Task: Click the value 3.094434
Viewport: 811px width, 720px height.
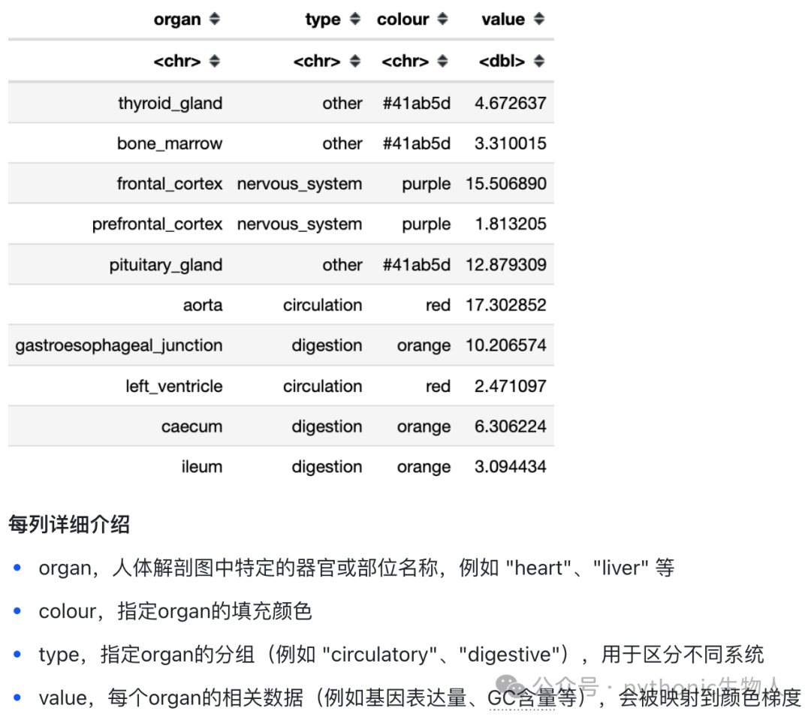Action: tap(511, 466)
